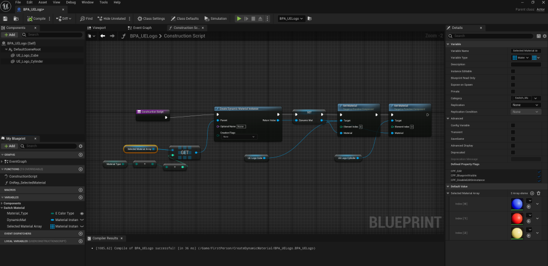Click the Save blueprint icon
548x266 pixels.
(5, 19)
